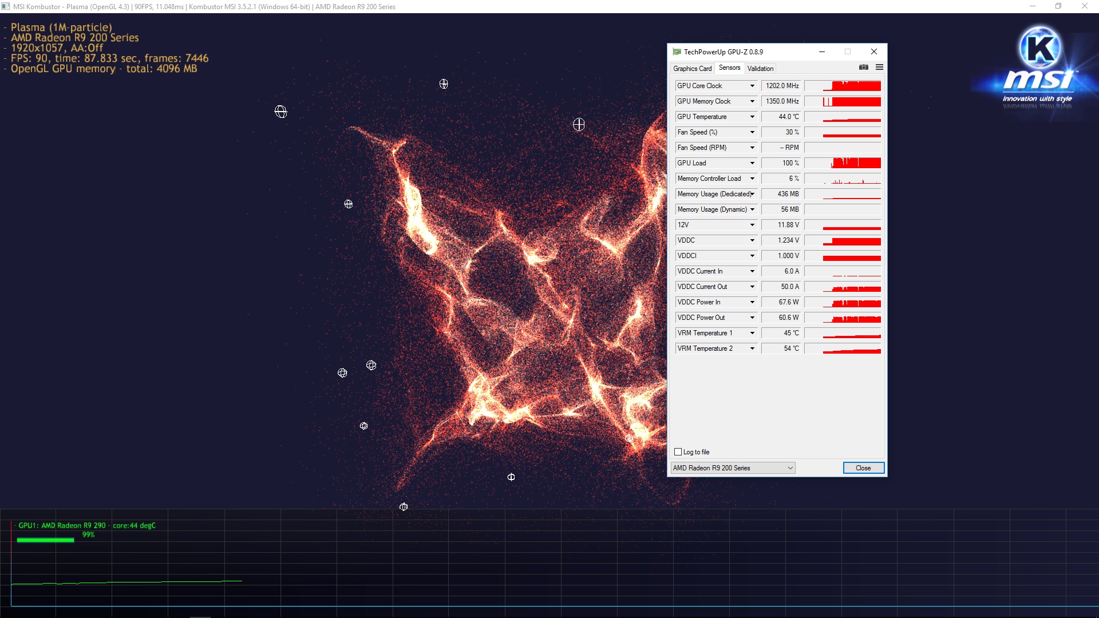Open the GPU-Z hamburger menu icon

pyautogui.click(x=879, y=68)
